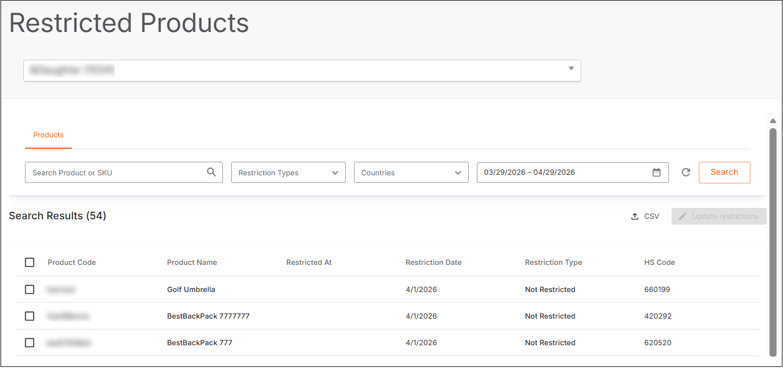Toggle the select-all header checkbox

click(29, 262)
